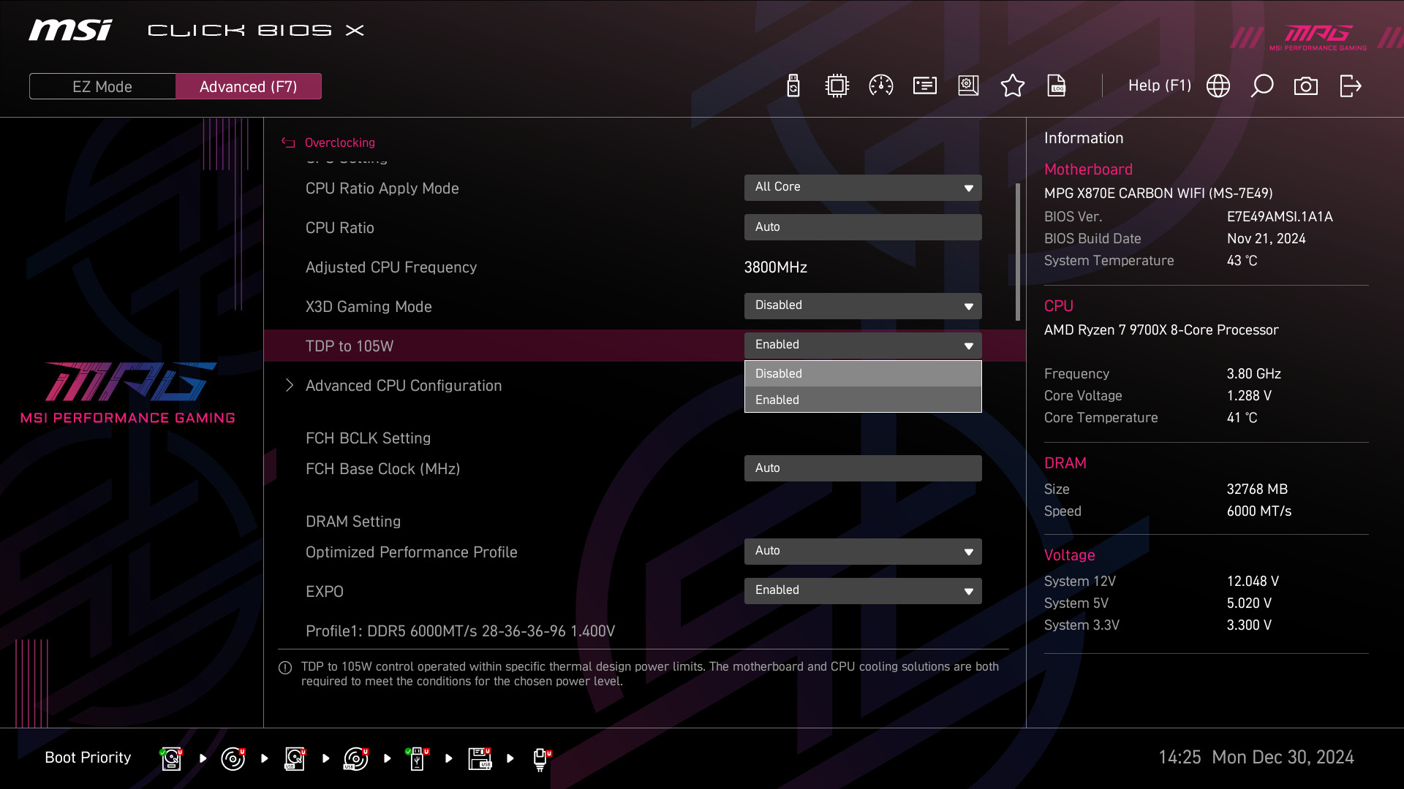1404x789 pixels.
Task: Open the speedometer performance icon
Action: [x=880, y=86]
